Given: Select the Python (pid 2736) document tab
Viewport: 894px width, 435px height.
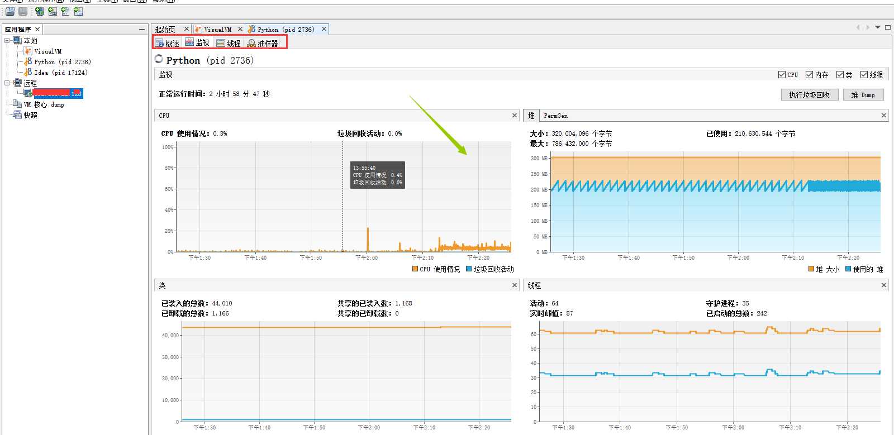Looking at the screenshot, I should coord(286,30).
